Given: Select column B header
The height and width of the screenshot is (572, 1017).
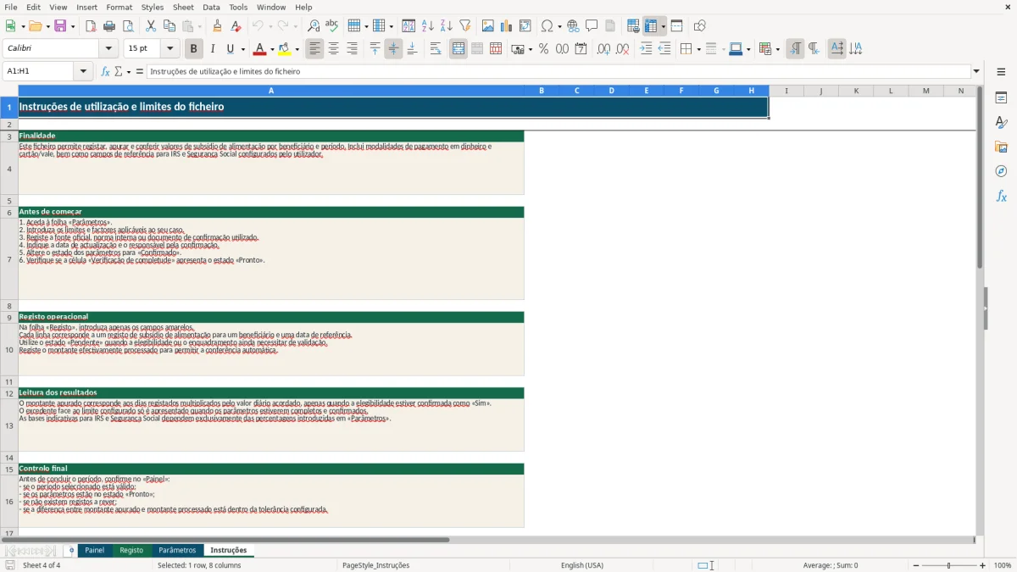Looking at the screenshot, I should click(x=542, y=91).
